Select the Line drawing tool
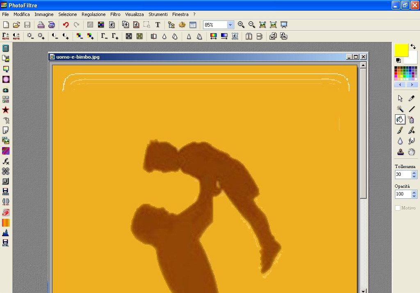This screenshot has height=293, width=420. (x=411, y=109)
